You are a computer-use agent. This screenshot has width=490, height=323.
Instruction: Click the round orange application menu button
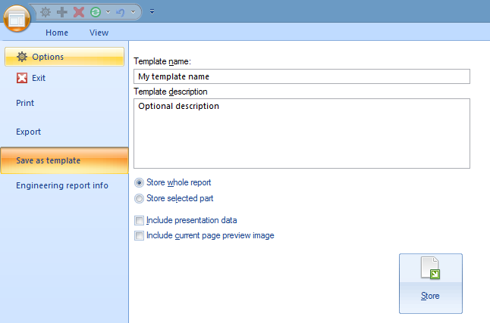pyautogui.click(x=16, y=17)
